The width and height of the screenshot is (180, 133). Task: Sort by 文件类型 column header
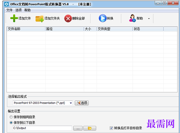coord(115,29)
